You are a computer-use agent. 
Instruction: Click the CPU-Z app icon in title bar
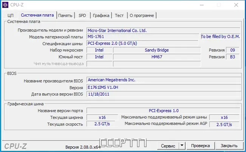(x=5, y=5)
